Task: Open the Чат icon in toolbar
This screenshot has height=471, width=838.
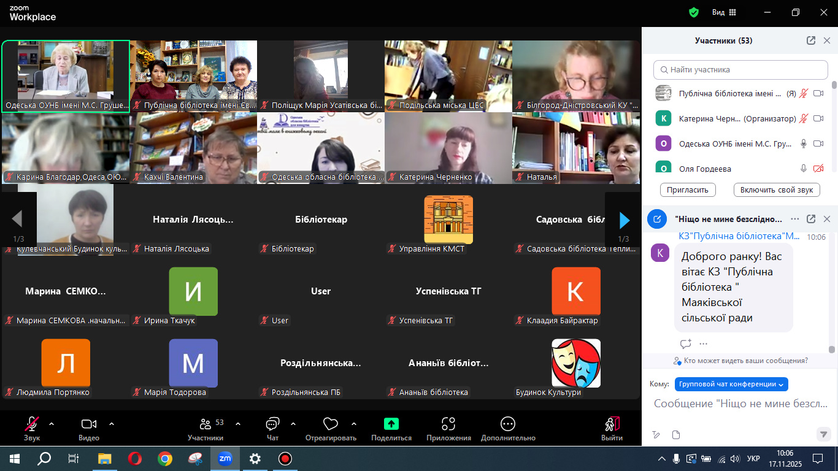Action: pyautogui.click(x=272, y=424)
